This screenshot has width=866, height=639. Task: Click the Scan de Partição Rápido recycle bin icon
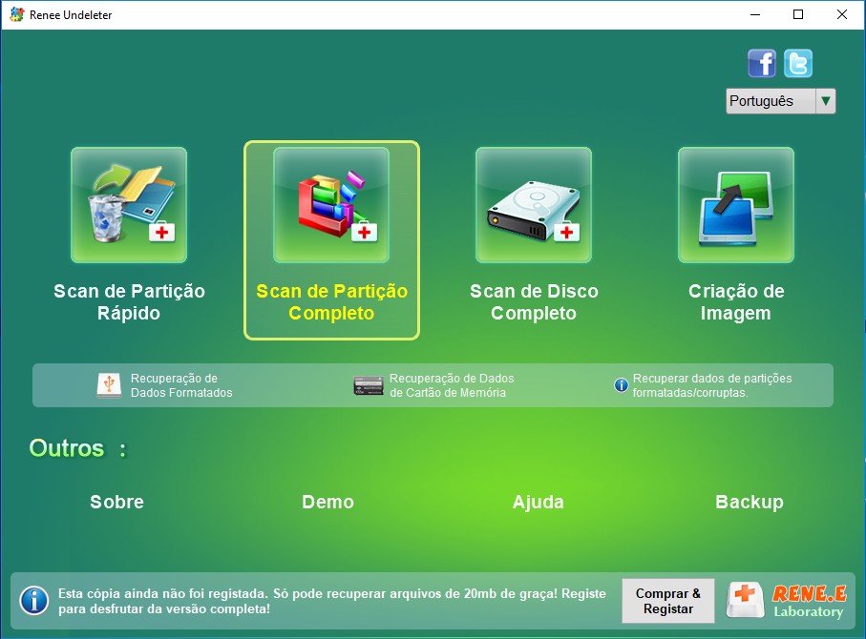click(x=129, y=205)
